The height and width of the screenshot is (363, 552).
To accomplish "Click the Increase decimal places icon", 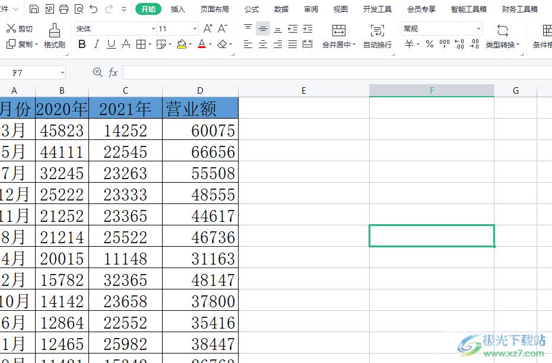I will pyautogui.click(x=459, y=44).
